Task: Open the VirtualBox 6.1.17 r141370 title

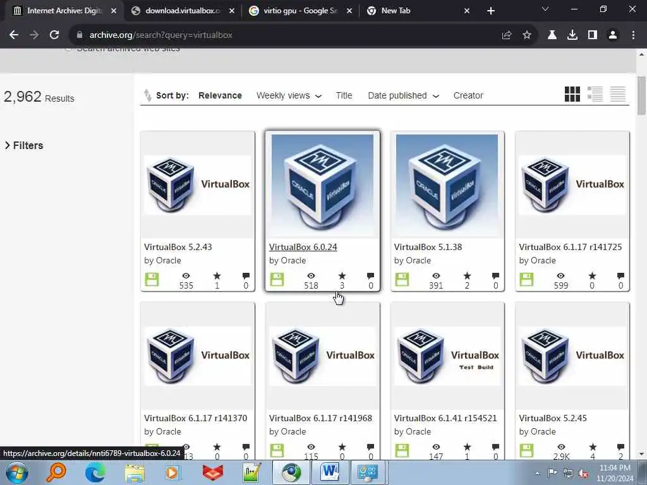Action: click(x=196, y=418)
